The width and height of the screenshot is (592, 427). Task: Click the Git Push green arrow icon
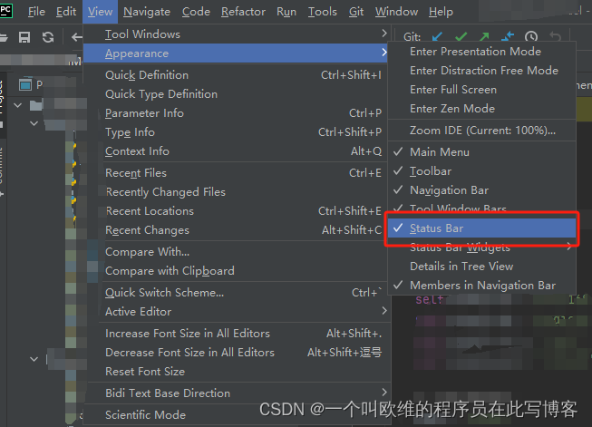click(484, 36)
